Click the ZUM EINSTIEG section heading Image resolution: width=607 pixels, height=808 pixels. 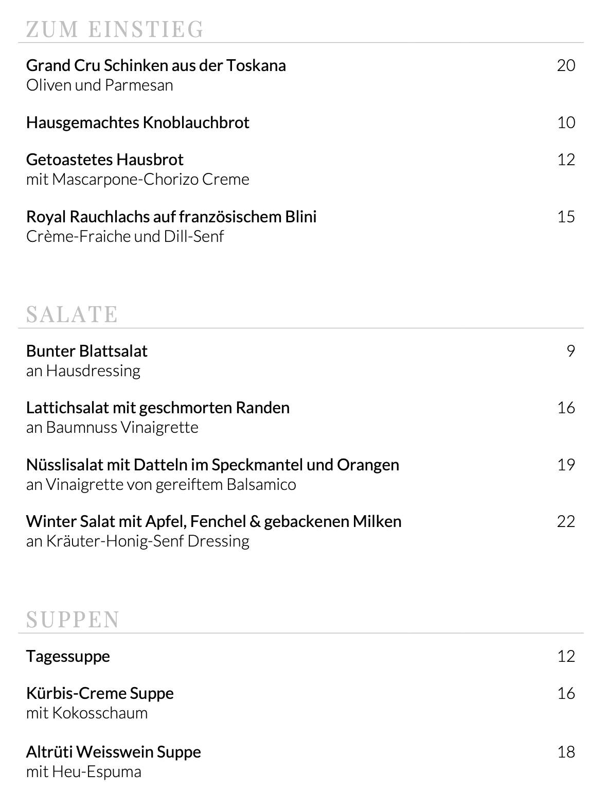coord(115,29)
